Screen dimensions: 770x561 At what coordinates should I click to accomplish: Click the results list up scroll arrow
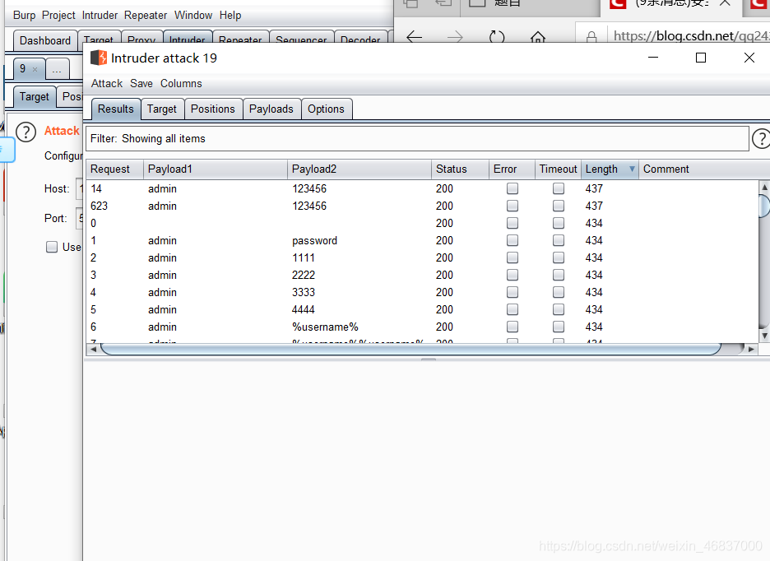click(764, 188)
